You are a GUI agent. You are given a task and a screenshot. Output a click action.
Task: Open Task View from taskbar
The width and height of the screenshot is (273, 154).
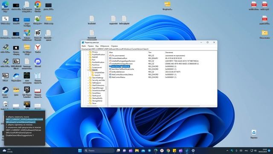118,151
